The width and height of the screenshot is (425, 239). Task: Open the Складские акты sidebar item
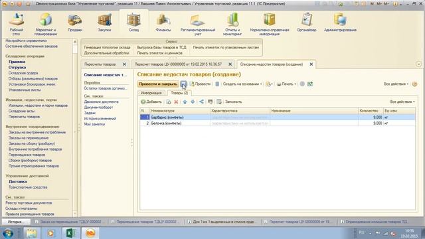tap(21, 111)
